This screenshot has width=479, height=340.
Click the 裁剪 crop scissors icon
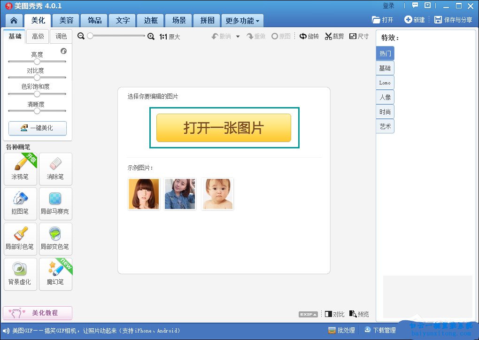pos(328,37)
